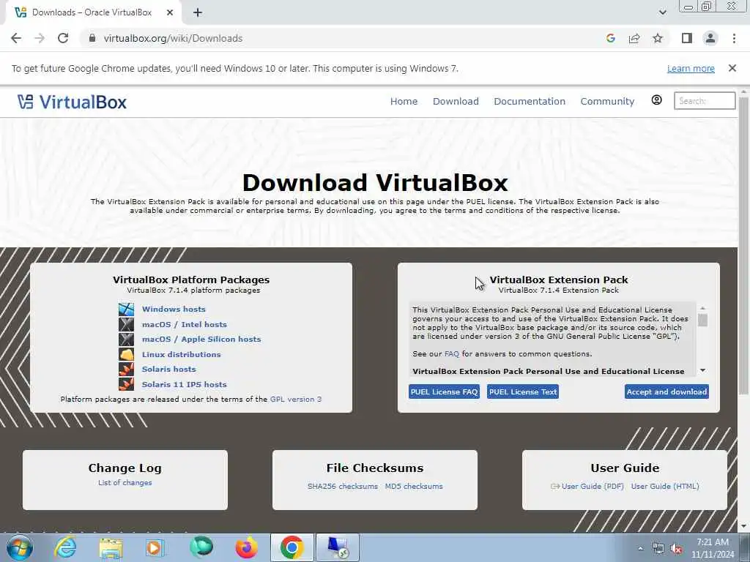Share this page using the share icon
Screen dimensions: 750x562
point(634,38)
